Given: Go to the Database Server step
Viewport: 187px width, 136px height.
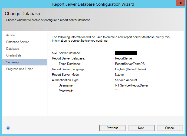Looking at the screenshot, I should 17,42.
